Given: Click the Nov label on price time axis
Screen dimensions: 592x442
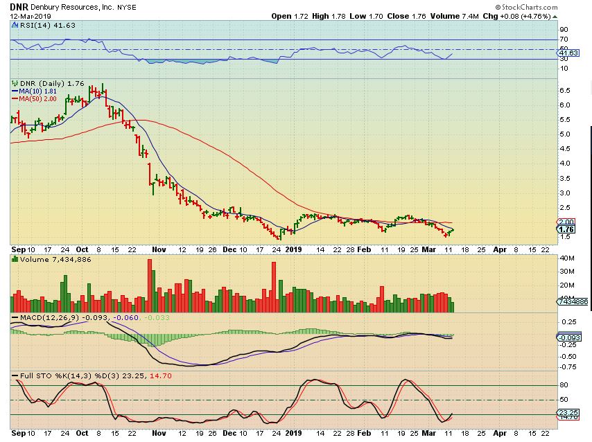Looking at the screenshot, I should click(x=159, y=249).
